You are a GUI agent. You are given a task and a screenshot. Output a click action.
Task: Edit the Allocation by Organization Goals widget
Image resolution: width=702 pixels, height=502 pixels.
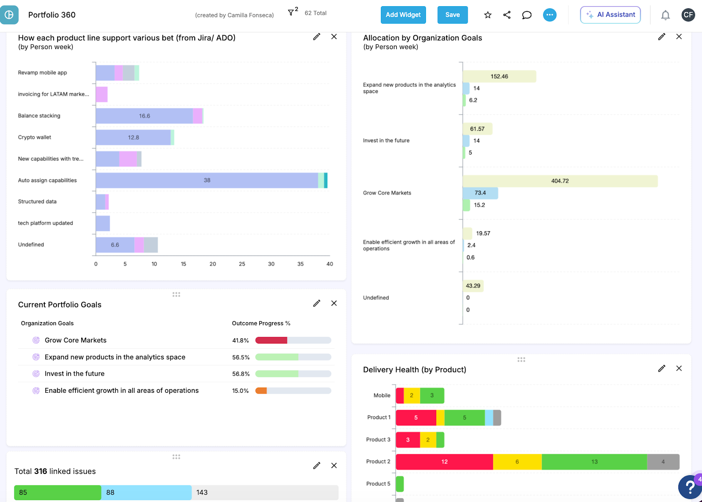661,37
